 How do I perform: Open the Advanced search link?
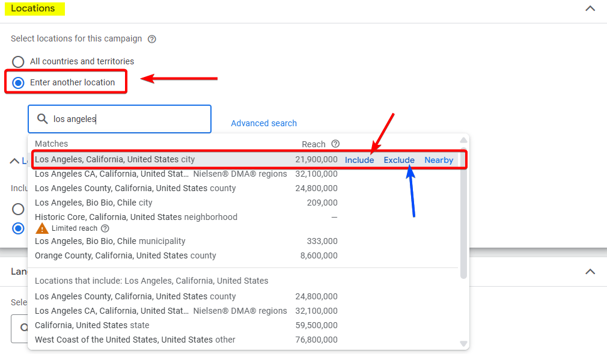264,123
